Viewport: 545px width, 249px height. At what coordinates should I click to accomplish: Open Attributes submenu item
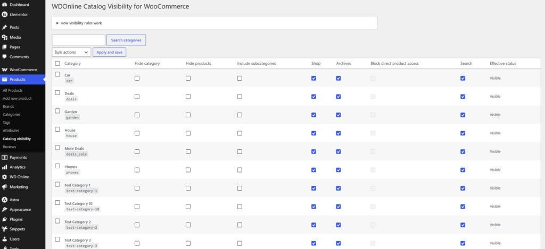pyautogui.click(x=11, y=131)
